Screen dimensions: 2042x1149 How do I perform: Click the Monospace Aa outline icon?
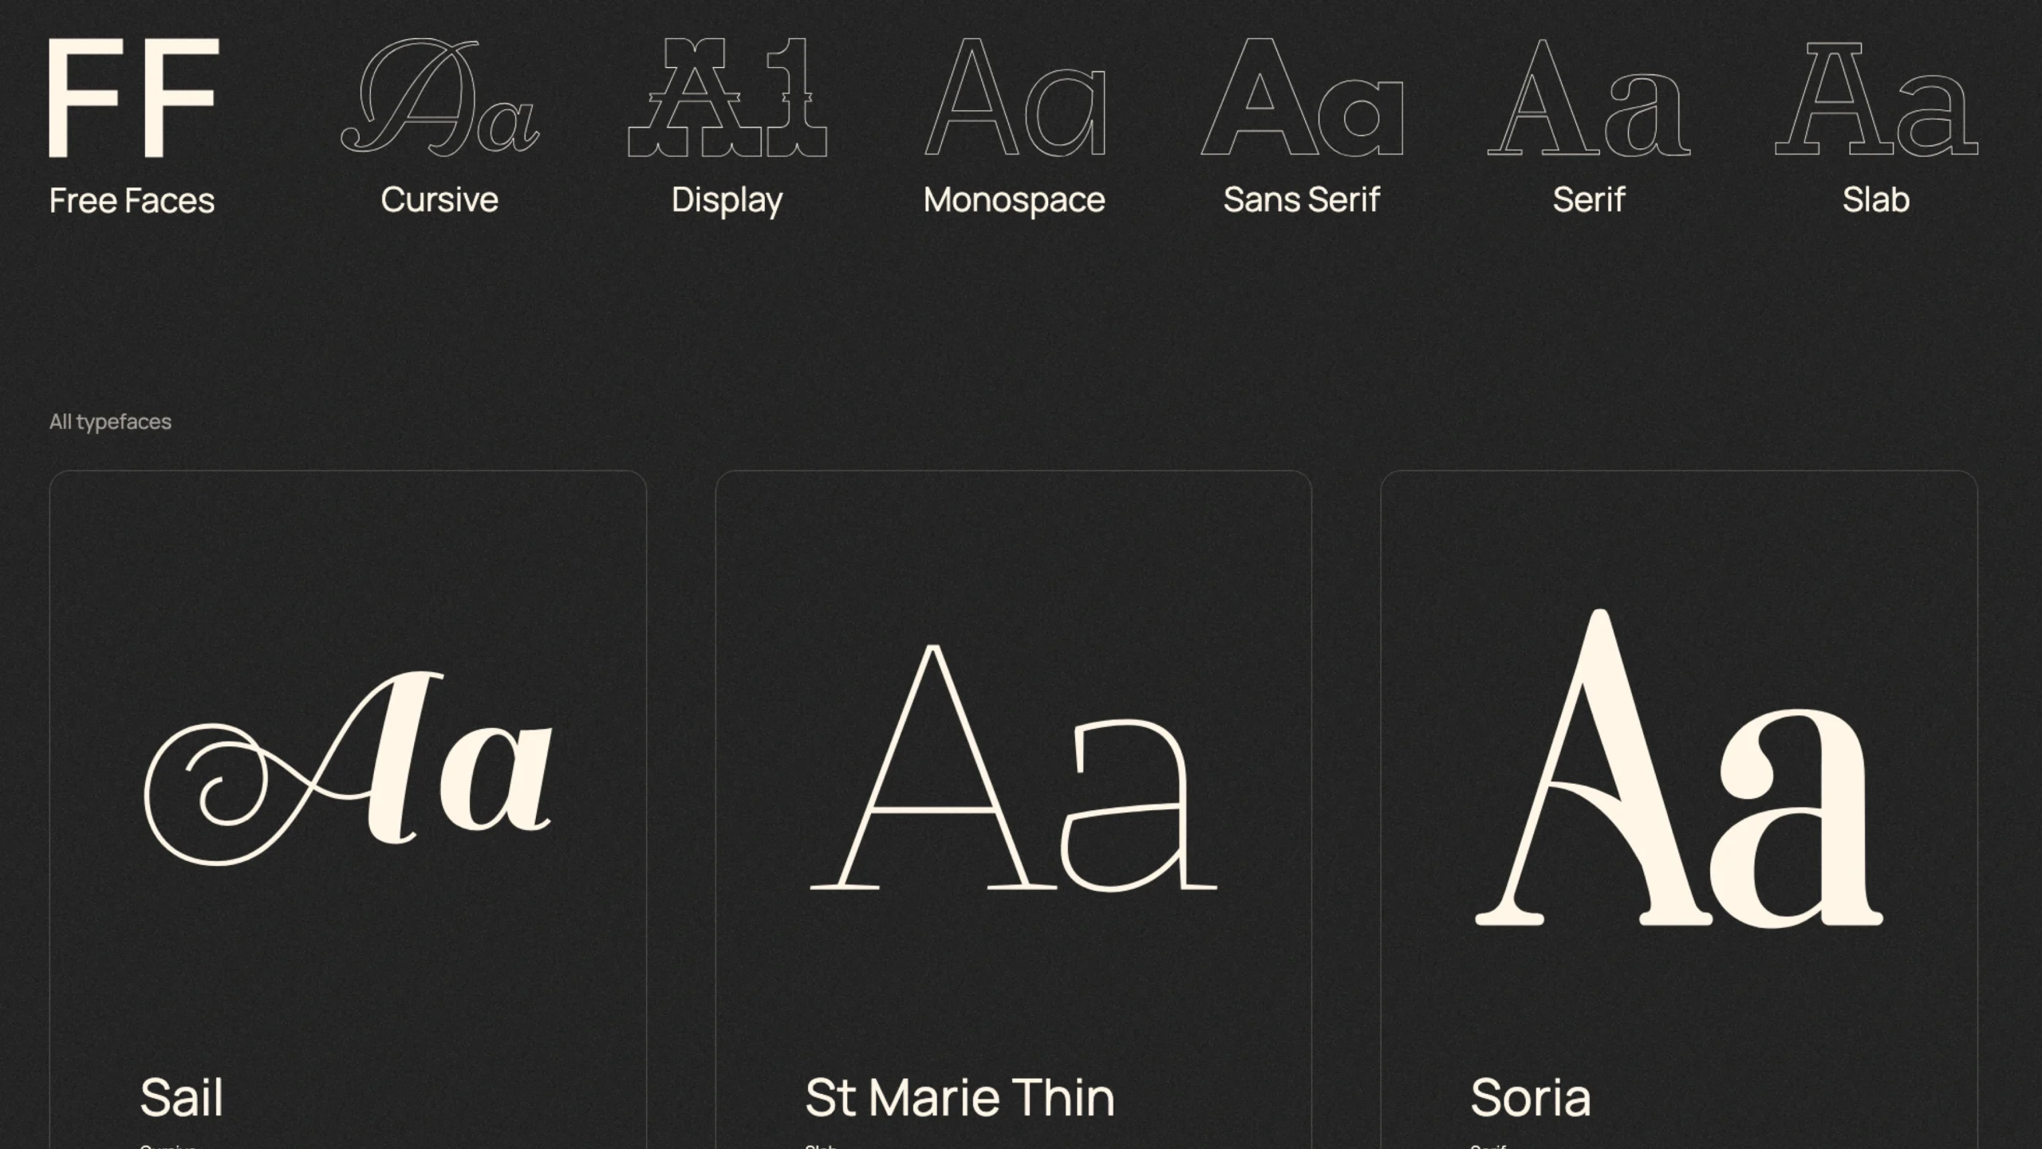(x=1014, y=97)
